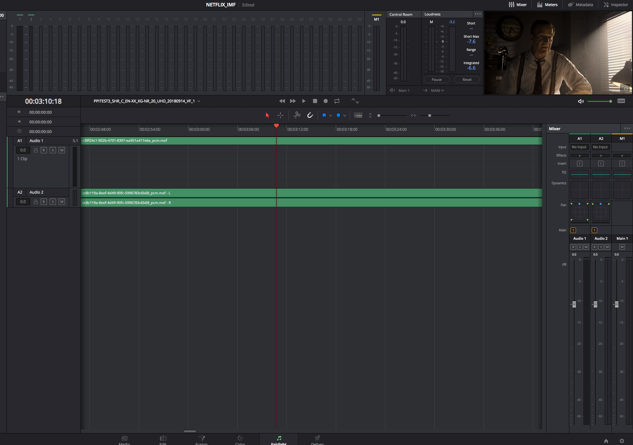Adjust the horizontal zoom slider
The image size is (633, 445).
click(x=435, y=115)
